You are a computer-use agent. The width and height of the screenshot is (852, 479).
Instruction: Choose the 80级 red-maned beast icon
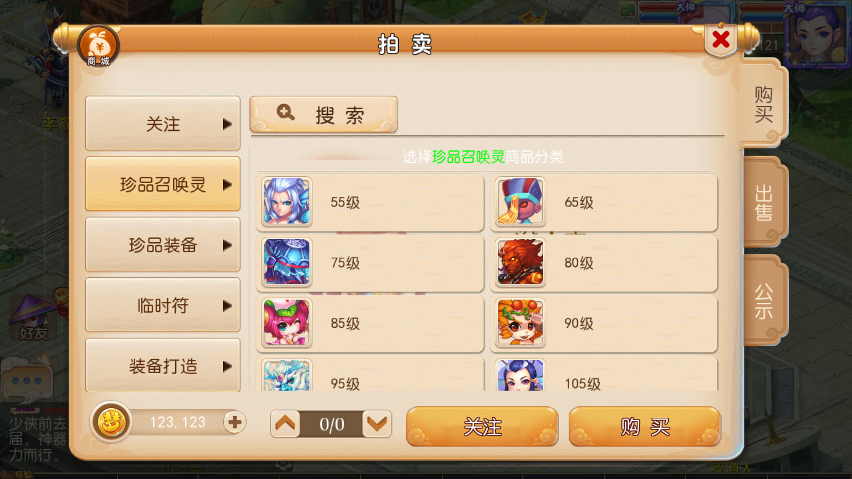(520, 262)
